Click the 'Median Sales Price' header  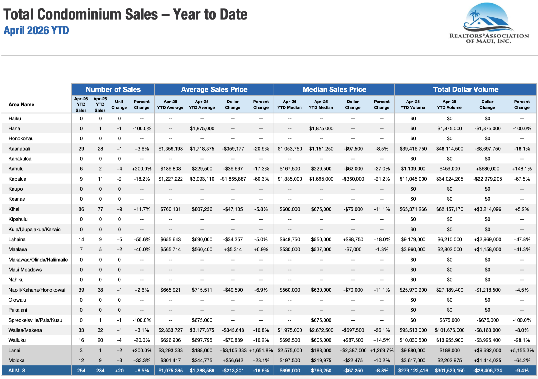(x=334, y=89)
